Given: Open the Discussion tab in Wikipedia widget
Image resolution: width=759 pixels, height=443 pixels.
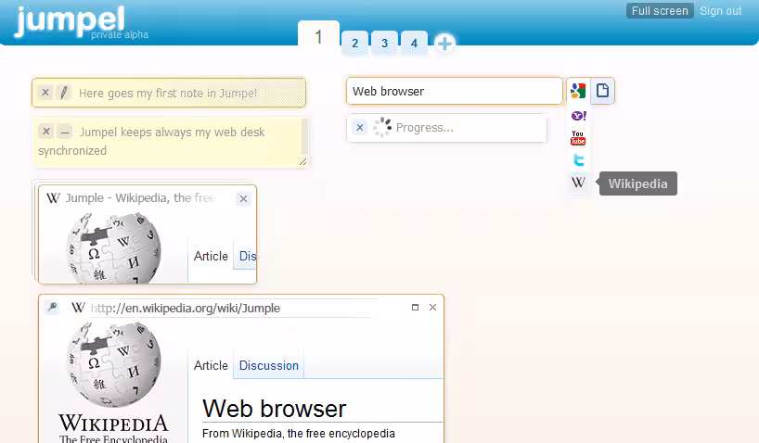Looking at the screenshot, I should [269, 365].
